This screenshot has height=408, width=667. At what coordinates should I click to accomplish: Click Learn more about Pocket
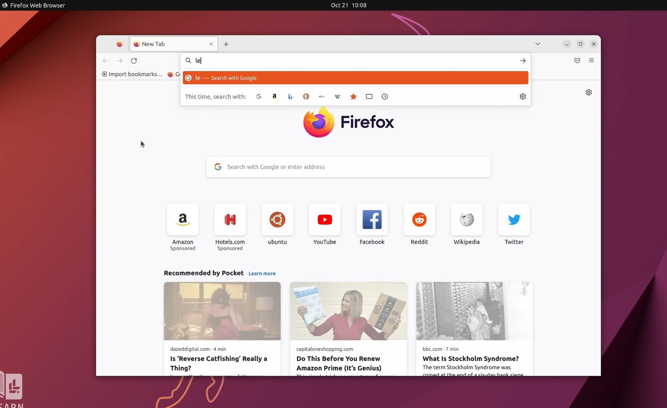[262, 273]
